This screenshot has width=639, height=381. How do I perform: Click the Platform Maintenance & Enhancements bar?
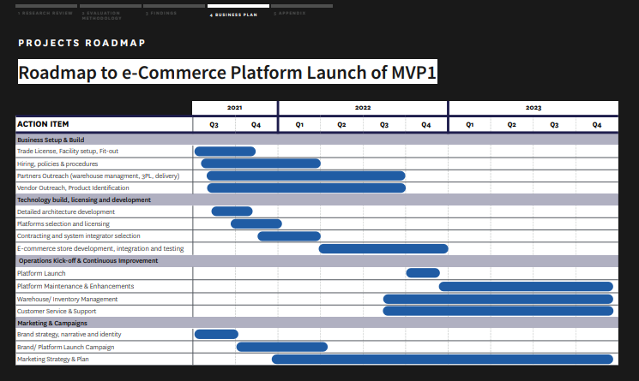tap(526, 286)
